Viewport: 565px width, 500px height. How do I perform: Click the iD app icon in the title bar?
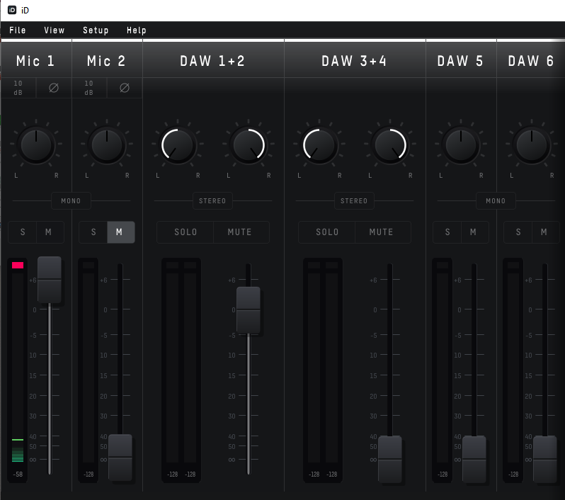[x=12, y=10]
